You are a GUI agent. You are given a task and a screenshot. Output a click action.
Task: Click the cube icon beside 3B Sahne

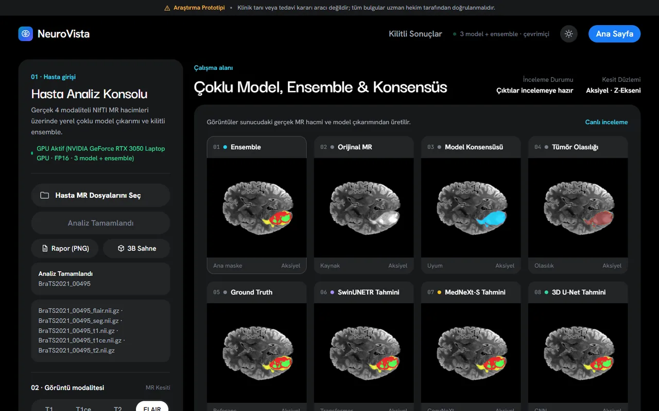pyautogui.click(x=121, y=248)
